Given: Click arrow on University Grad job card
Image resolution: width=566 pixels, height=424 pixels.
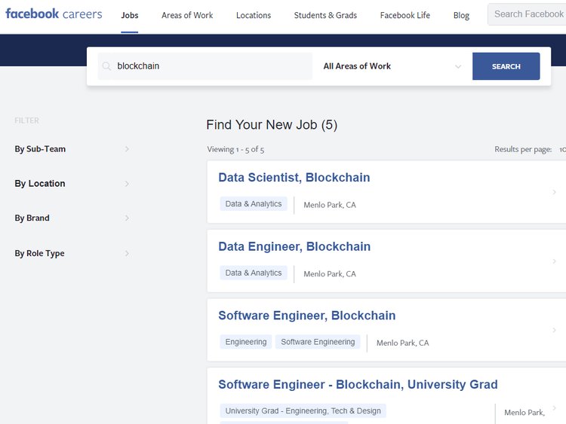Looking at the screenshot, I should pyautogui.click(x=554, y=407).
